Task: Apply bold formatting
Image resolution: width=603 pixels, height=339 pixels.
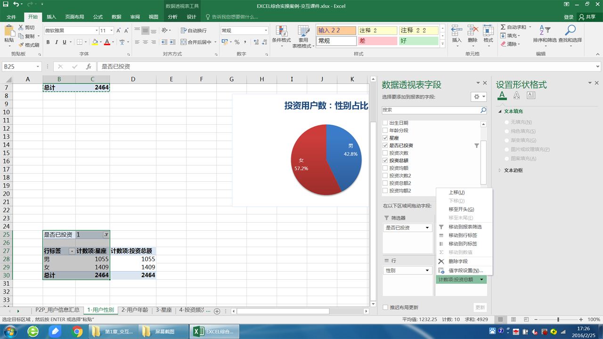Action: coord(48,42)
